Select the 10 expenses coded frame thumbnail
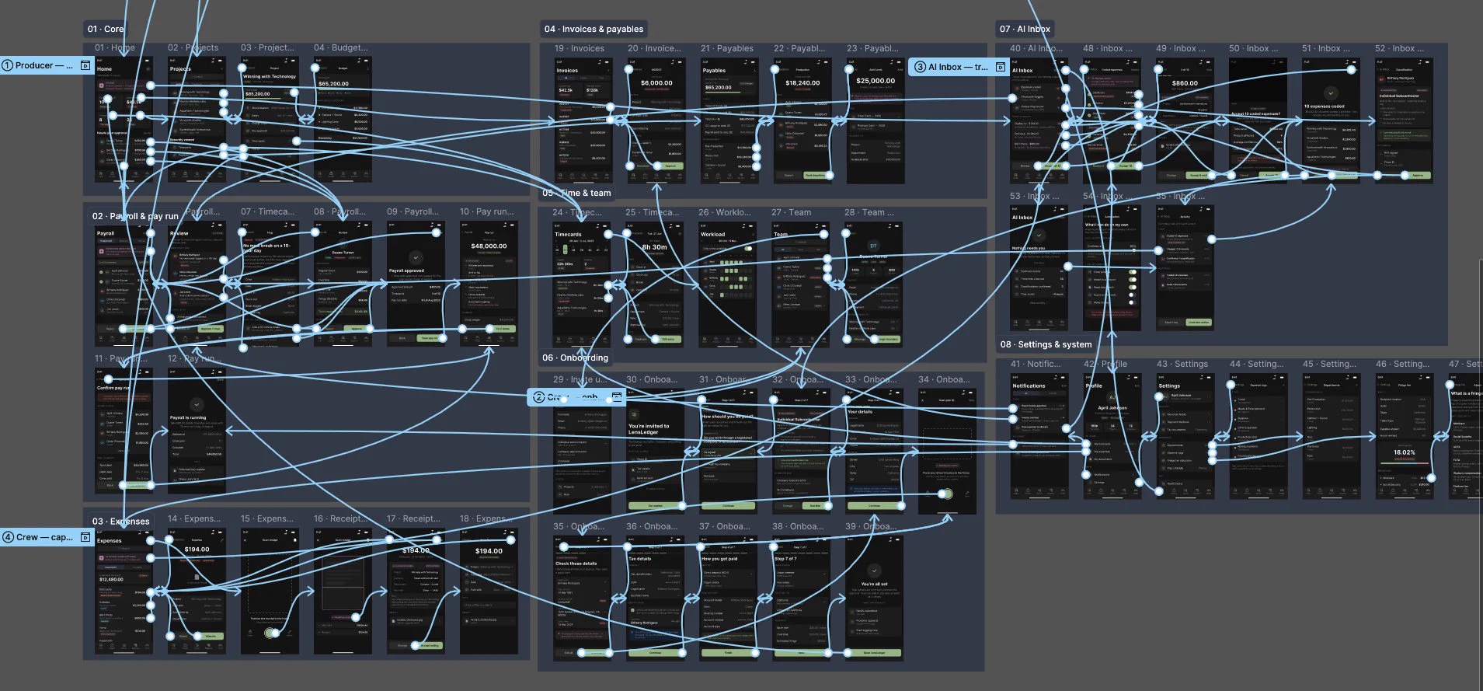 (1331, 120)
